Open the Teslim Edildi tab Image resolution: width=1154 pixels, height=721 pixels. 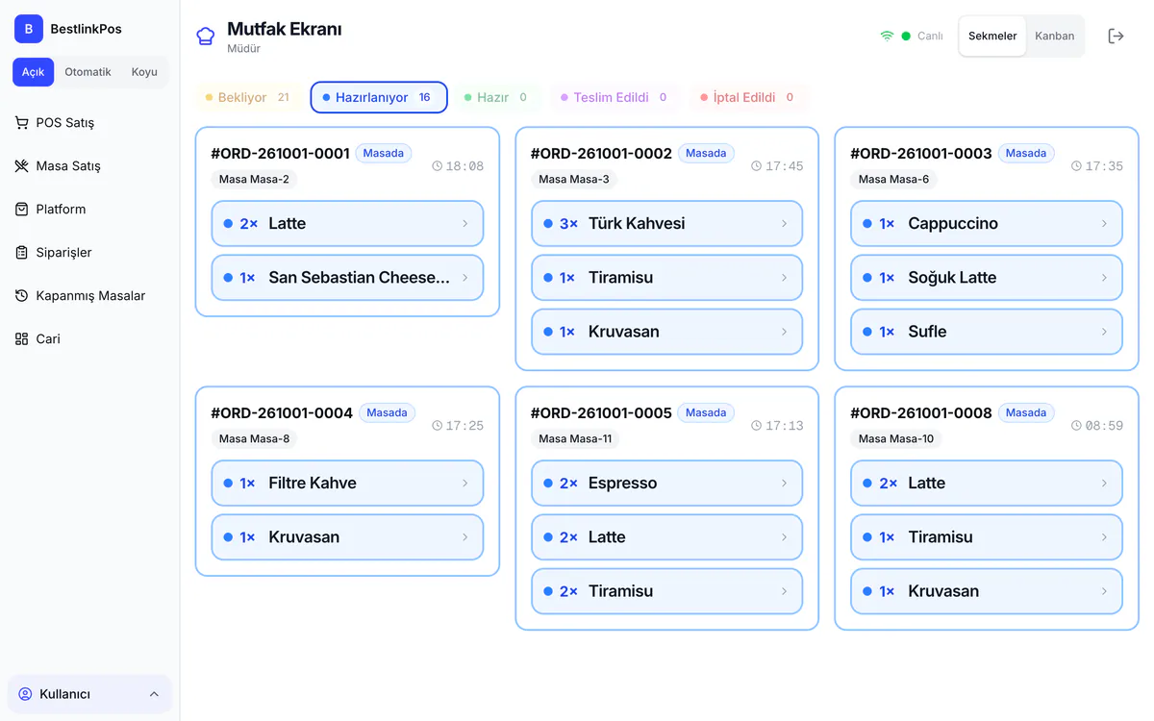coord(614,97)
